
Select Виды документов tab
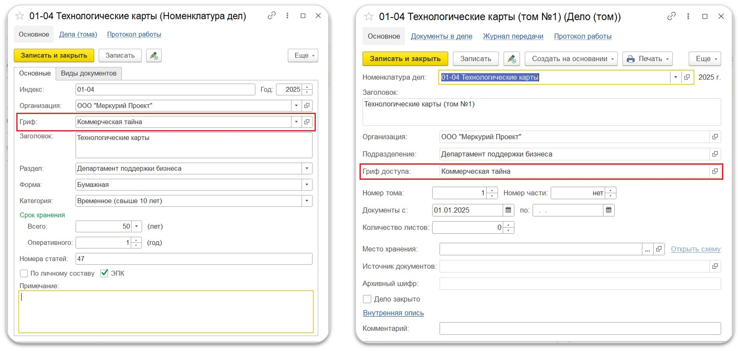[x=89, y=73]
